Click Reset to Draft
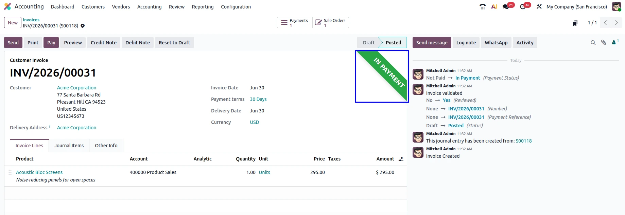The height and width of the screenshot is (215, 625). [174, 43]
